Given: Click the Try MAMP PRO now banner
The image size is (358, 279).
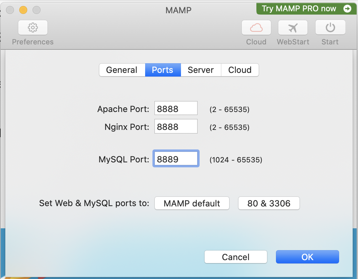Looking at the screenshot, I should [x=307, y=9].
